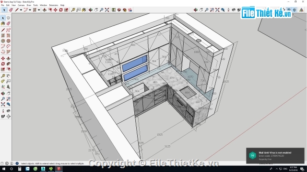Screen dimensions: 307x172
Task: Open the Edit menu
Action: click(8, 5)
